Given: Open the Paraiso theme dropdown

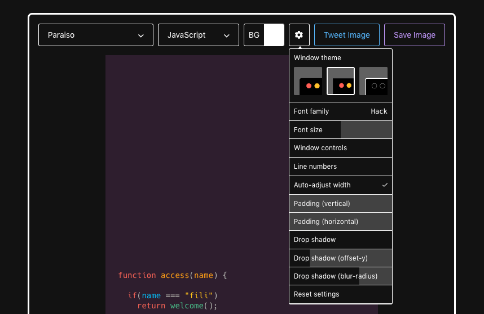Looking at the screenshot, I should 96,35.
